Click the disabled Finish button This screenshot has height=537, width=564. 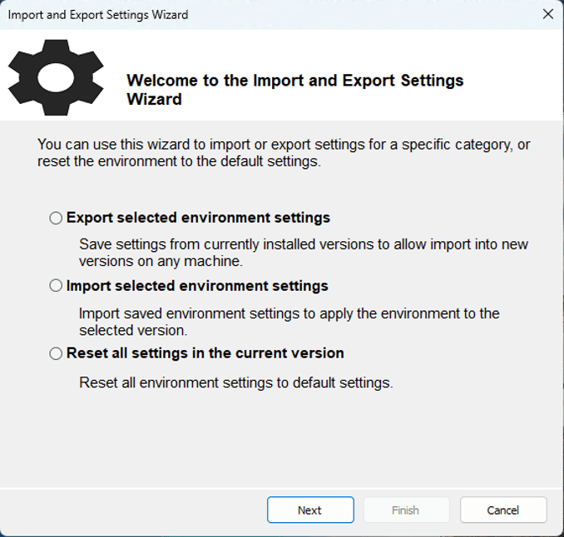[406, 510]
